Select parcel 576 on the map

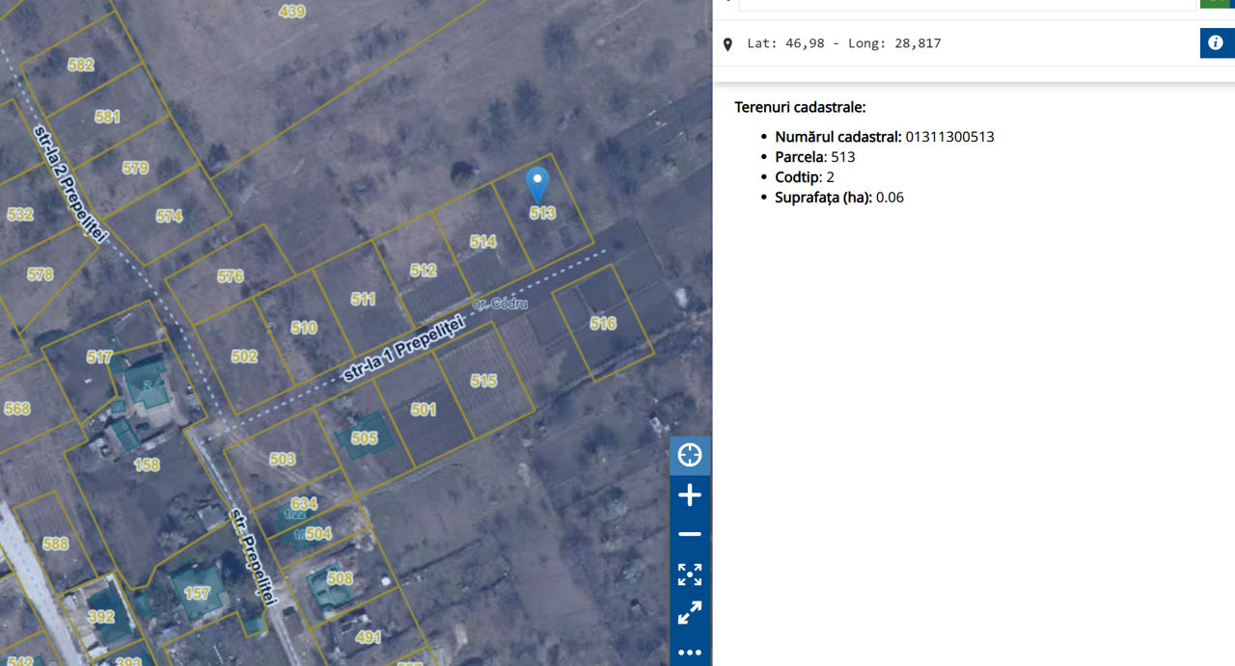point(231,276)
